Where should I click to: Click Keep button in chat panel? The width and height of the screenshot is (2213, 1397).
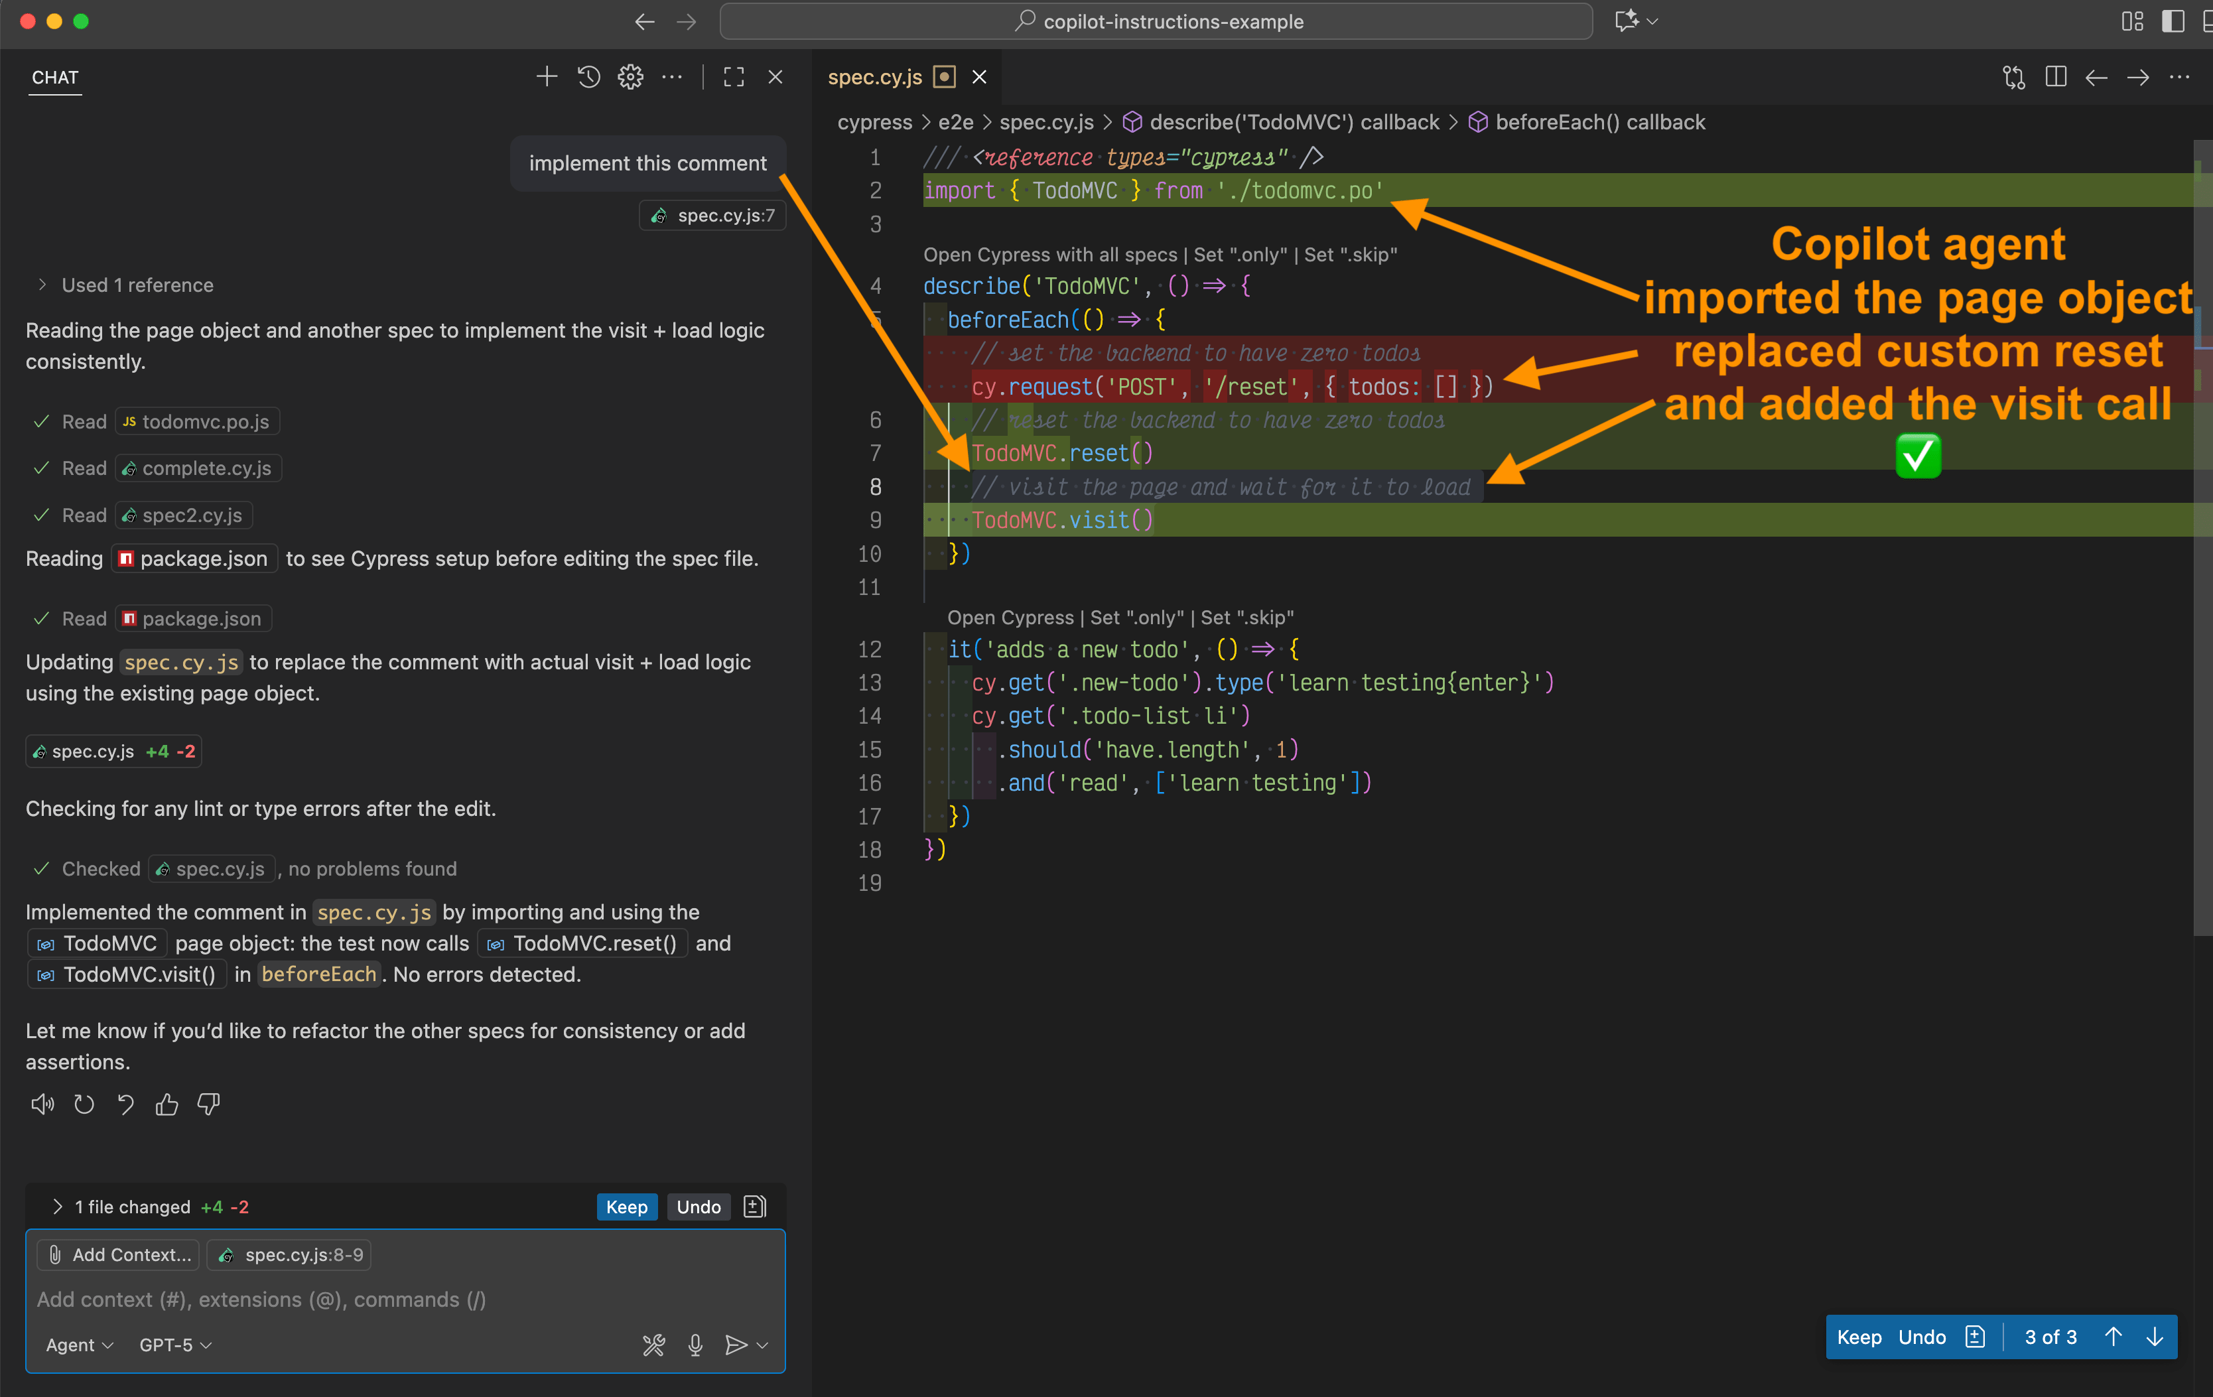(x=627, y=1207)
